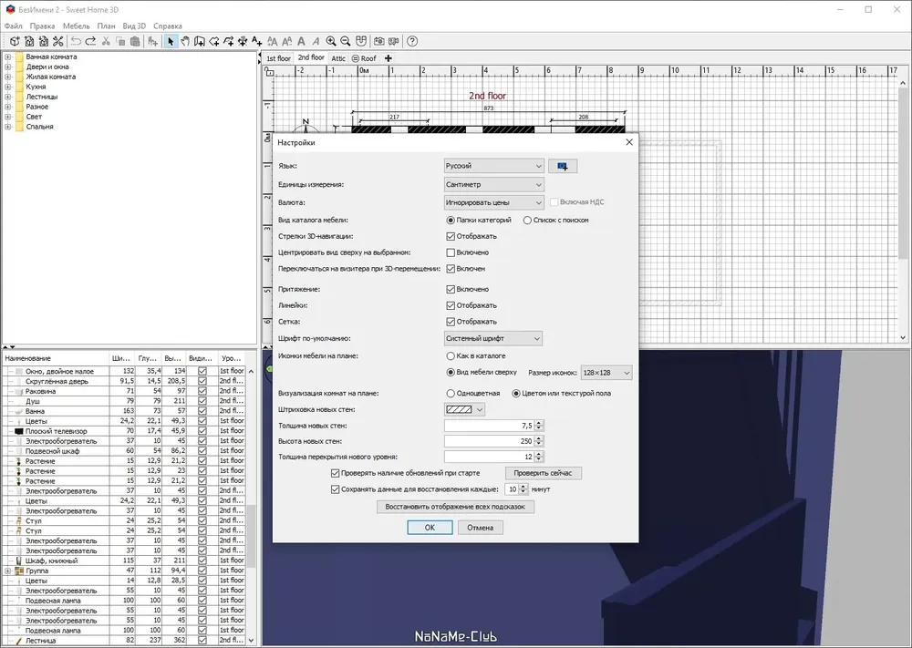Screen dimensions: 912x648
Task: Activate the Create rooms tool
Action: [x=214, y=41]
